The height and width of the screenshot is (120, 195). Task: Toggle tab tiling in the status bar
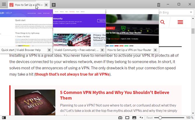127,118
